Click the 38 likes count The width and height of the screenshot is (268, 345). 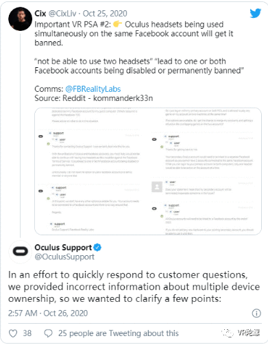27,333
